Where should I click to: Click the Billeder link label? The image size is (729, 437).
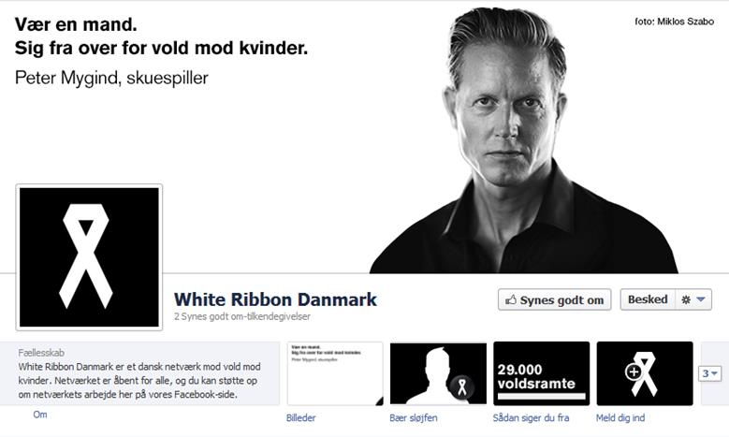[300, 418]
